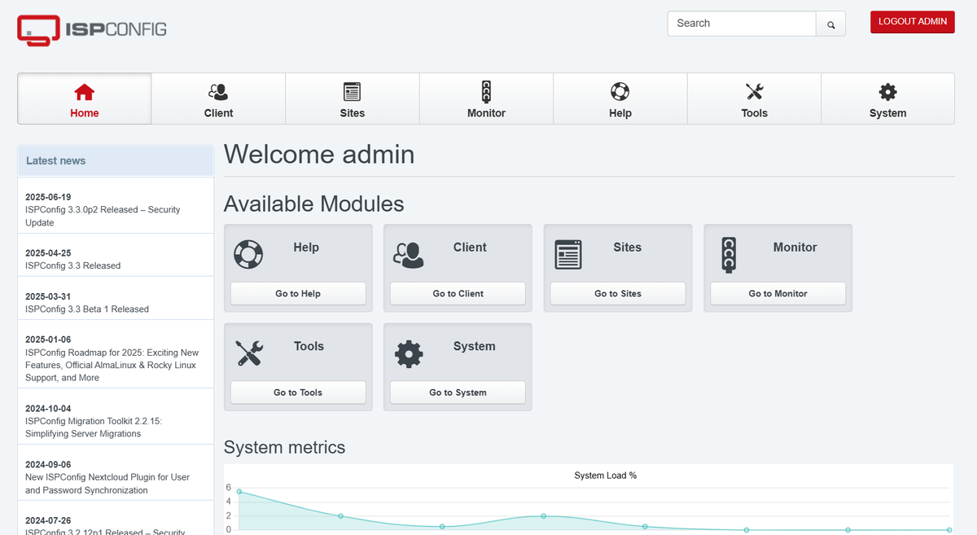Click the Go to System button
The width and height of the screenshot is (977, 535).
[458, 392]
